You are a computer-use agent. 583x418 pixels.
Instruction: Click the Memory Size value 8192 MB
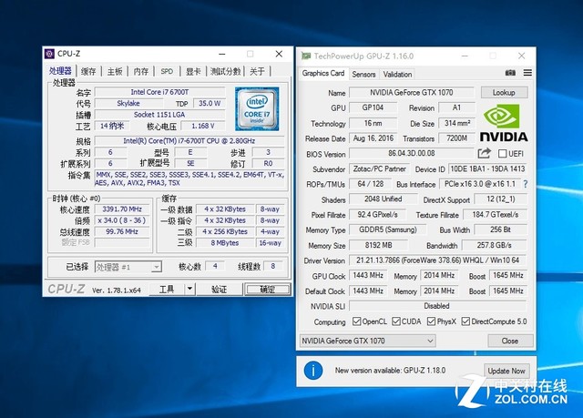pos(379,245)
